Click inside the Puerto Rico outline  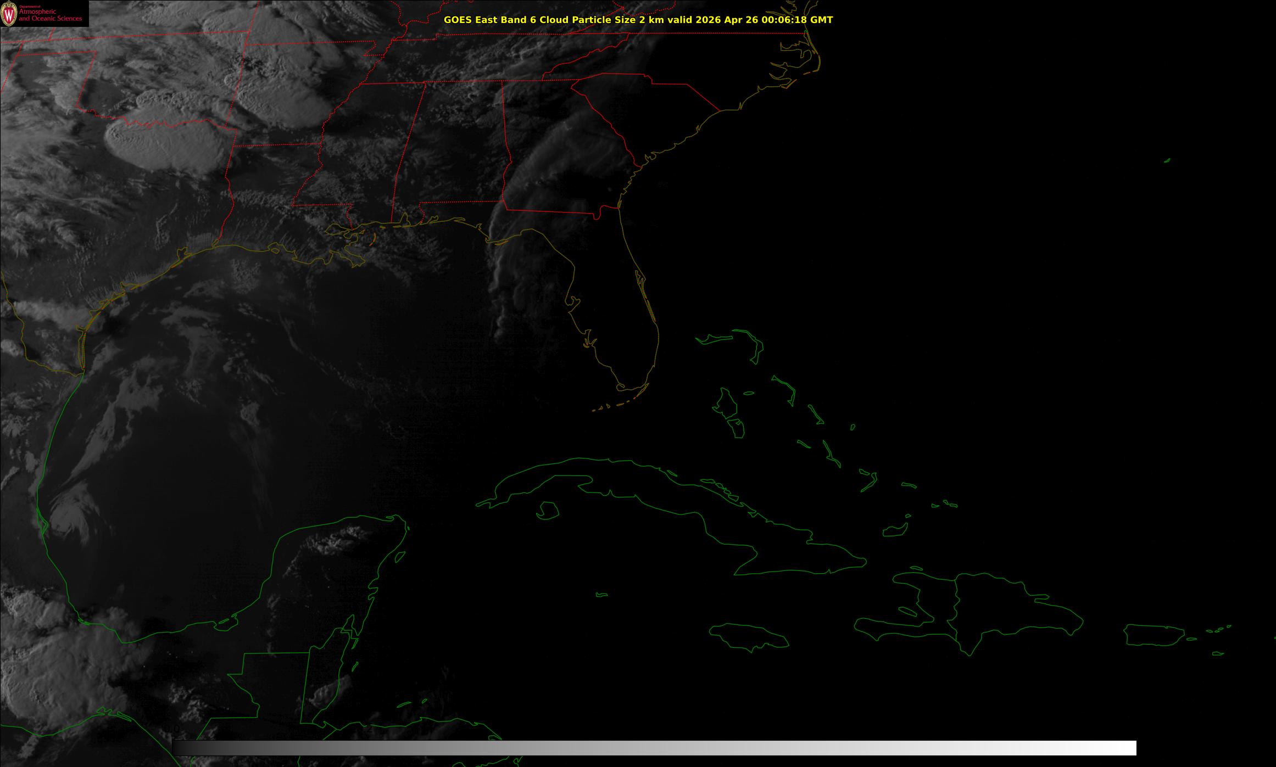click(1155, 635)
